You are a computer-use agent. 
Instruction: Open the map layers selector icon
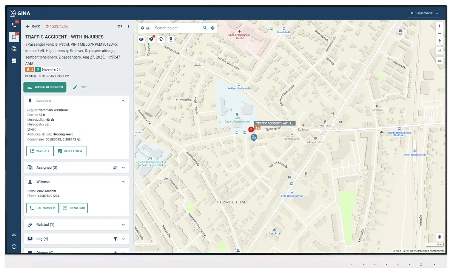[x=142, y=28]
